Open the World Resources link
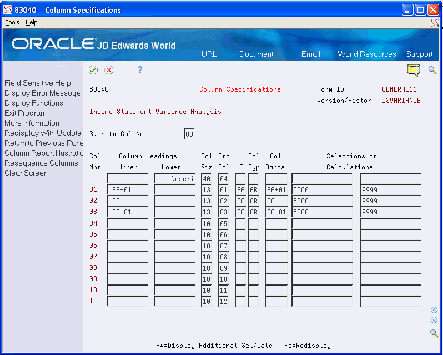The height and width of the screenshot is (355, 443). [367, 54]
